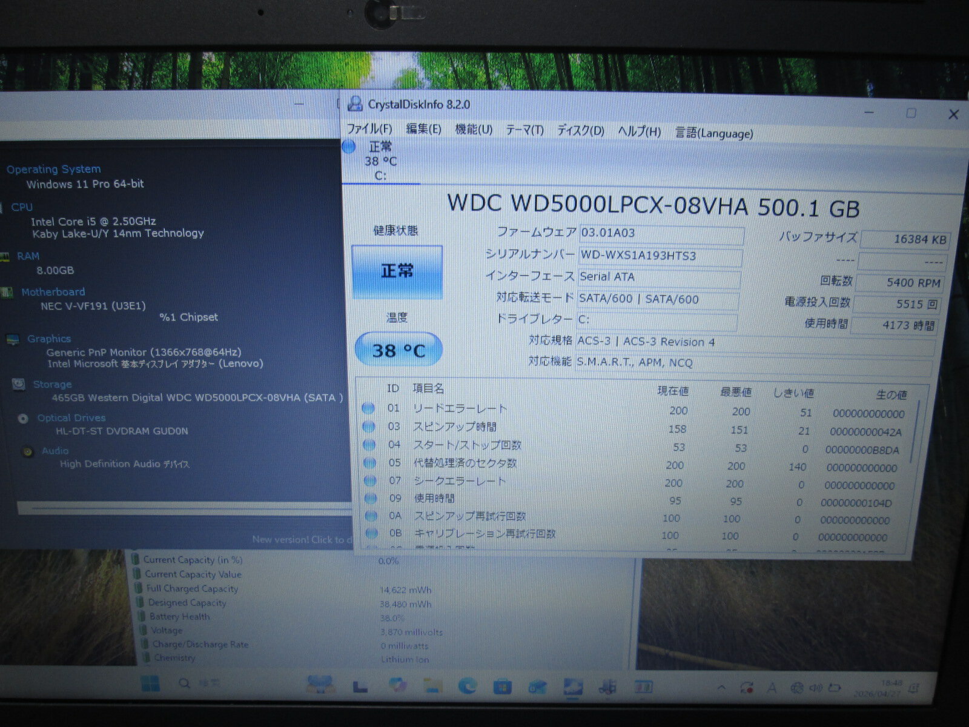Click the Motherboard icon in Speccy summary
Screen dimensions: 969x727
(7, 293)
